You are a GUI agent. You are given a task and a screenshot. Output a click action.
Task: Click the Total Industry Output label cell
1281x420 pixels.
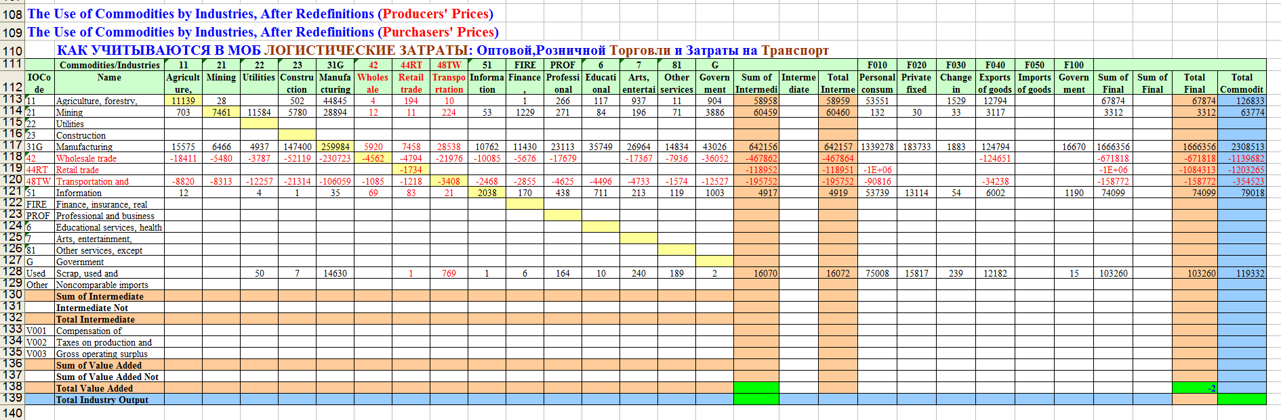pos(102,400)
